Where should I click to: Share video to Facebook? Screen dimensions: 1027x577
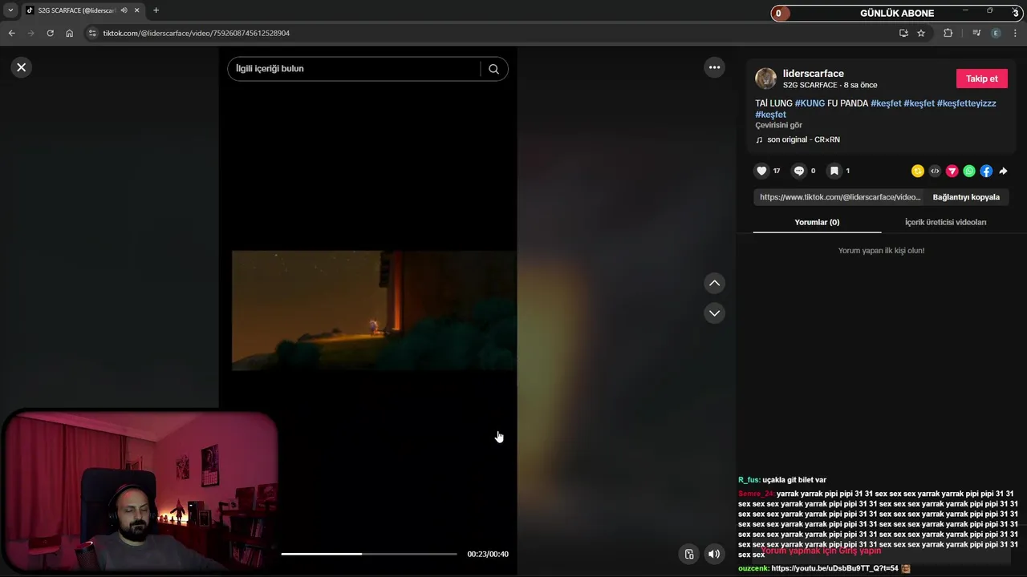pos(986,171)
